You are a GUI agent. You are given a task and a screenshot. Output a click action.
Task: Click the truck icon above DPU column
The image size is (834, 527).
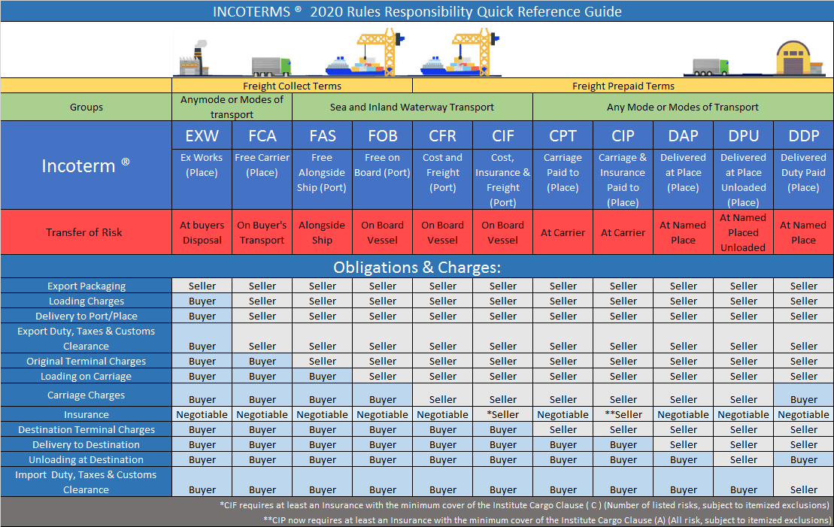(x=710, y=68)
